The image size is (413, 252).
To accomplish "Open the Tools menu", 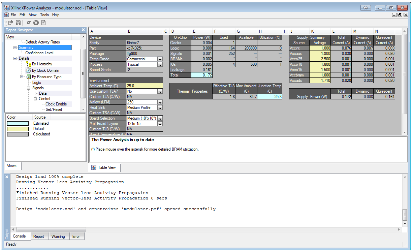I will (44, 15).
